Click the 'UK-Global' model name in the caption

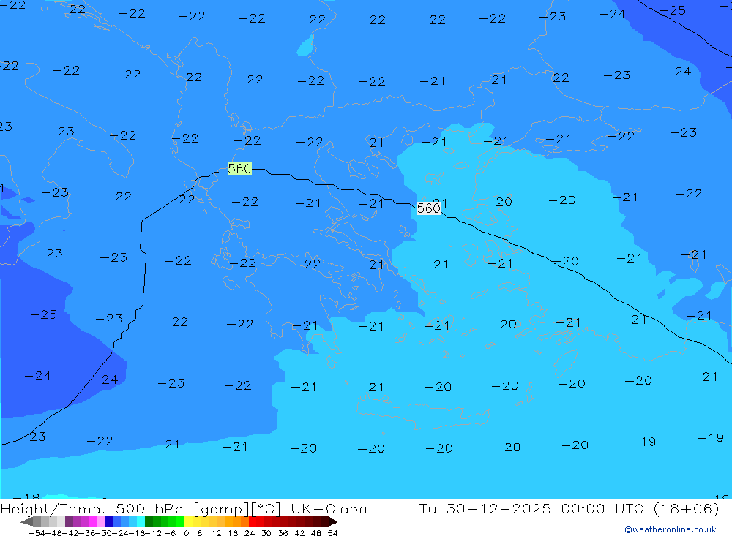(331, 508)
